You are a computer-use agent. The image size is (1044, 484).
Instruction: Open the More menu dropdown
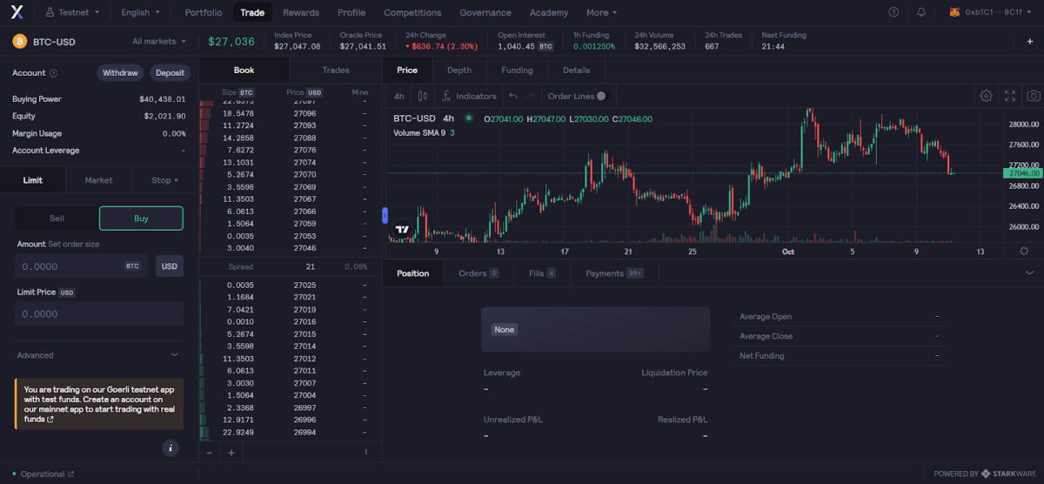click(602, 12)
